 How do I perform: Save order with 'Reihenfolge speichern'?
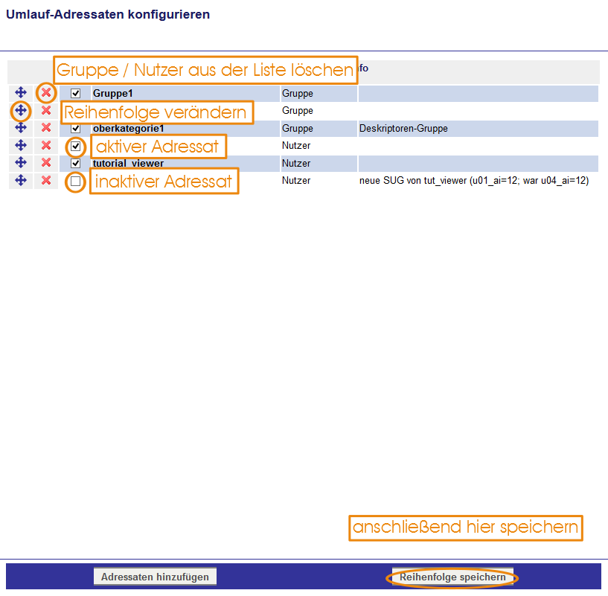(452, 577)
